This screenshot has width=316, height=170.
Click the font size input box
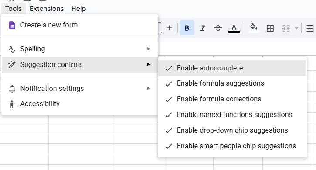pyautogui.click(x=160, y=28)
